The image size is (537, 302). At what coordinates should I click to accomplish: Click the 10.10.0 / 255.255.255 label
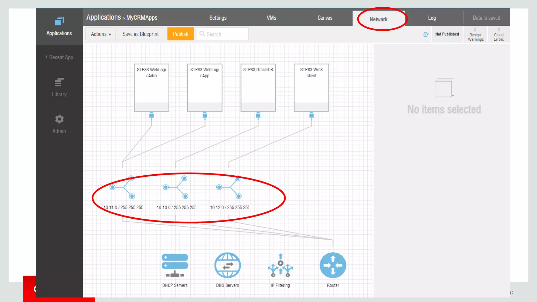click(x=176, y=207)
